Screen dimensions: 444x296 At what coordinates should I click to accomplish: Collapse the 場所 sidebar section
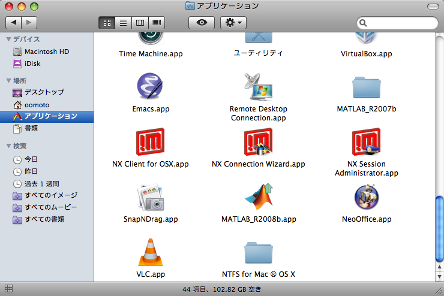(8, 80)
